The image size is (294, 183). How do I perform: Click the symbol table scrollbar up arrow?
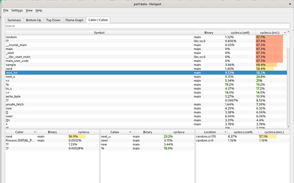(288, 32)
